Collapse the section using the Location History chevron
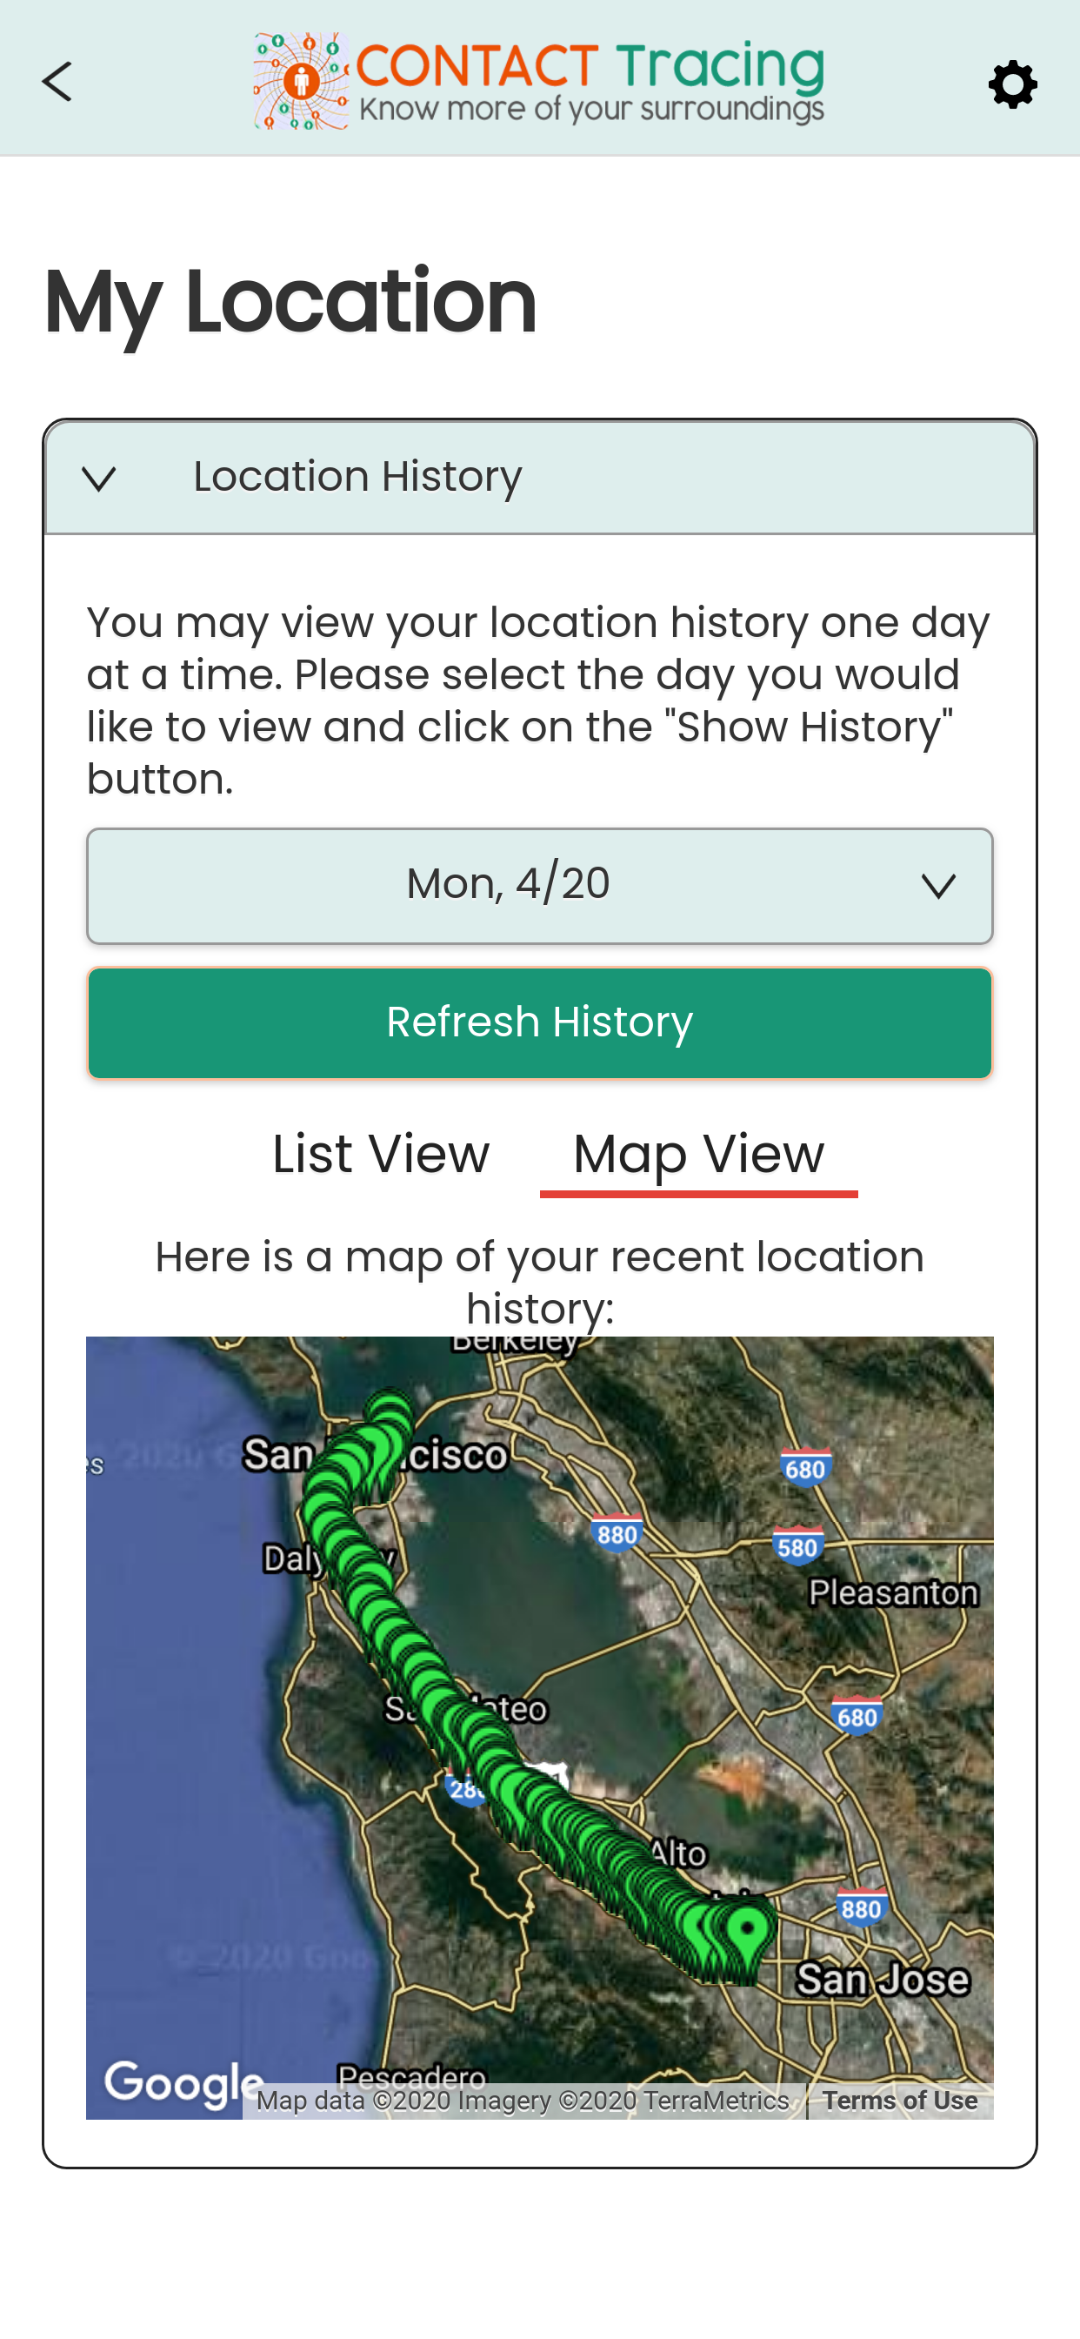The image size is (1080, 2339). tap(99, 479)
